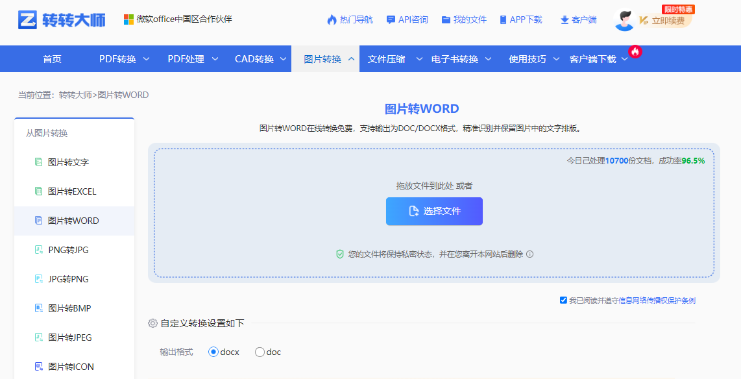This screenshot has height=379, width=741.
Task: Go to the 首页 nav item
Action: 52,59
